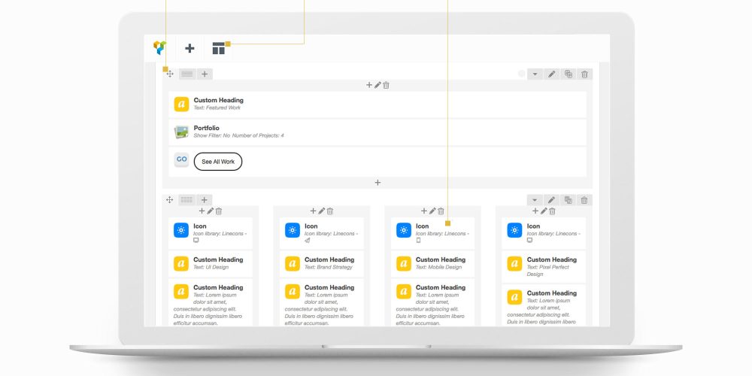The height and width of the screenshot is (376, 752).
Task: Select Lorem ipsum Custom Heading under UI Design
Action: point(211,303)
